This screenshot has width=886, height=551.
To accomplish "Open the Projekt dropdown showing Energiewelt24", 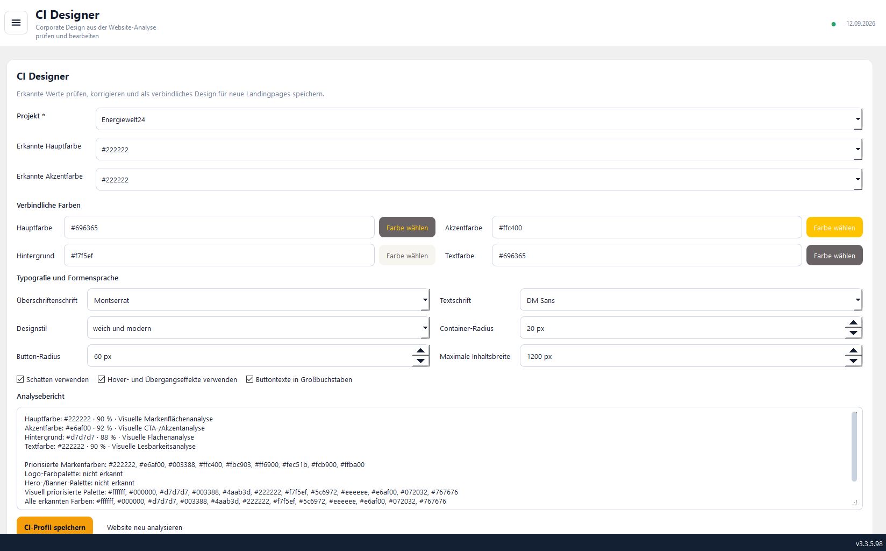I will (478, 119).
